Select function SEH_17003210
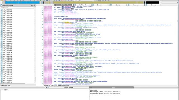 point(8,60)
